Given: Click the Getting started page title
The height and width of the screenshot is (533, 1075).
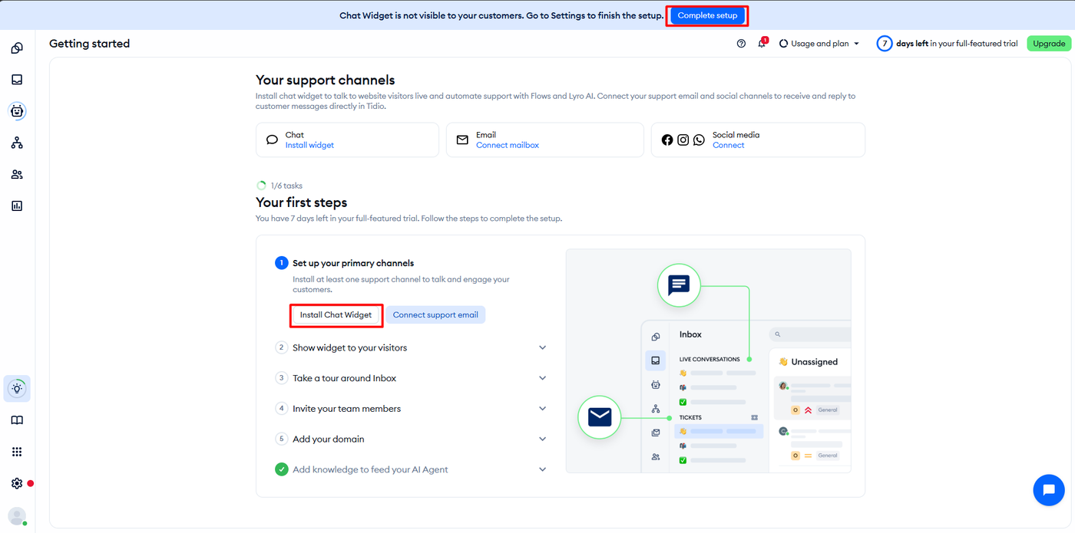Looking at the screenshot, I should click(x=90, y=44).
